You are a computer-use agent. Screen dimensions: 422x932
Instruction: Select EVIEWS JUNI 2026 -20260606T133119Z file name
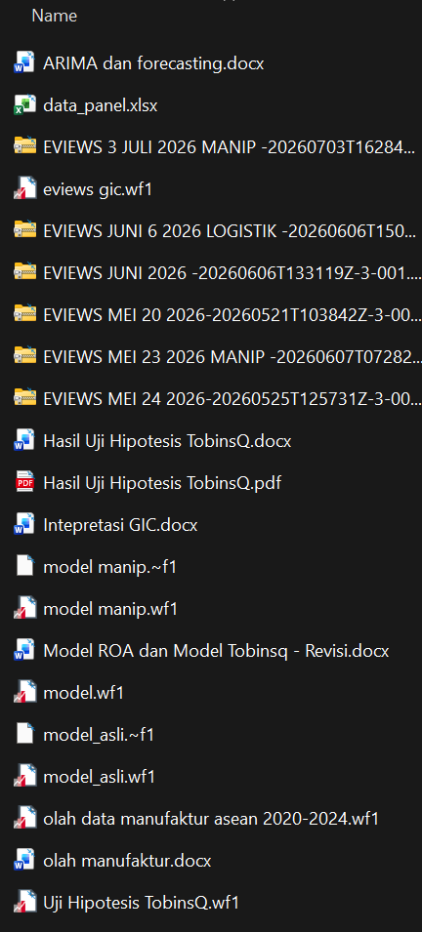click(x=232, y=273)
